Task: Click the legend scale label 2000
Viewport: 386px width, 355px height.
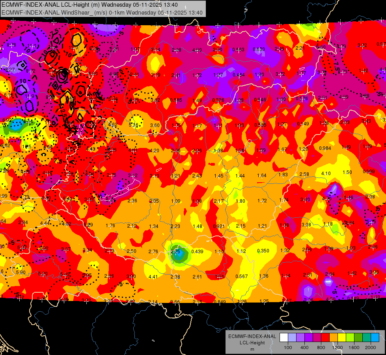Action: [x=371, y=348]
